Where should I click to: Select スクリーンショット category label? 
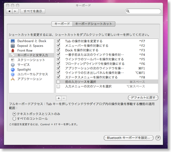[x=31, y=60]
